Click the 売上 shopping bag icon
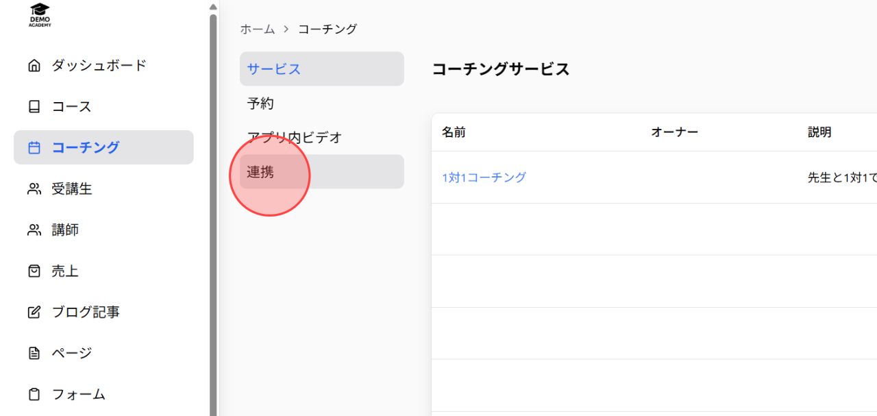 coord(34,271)
